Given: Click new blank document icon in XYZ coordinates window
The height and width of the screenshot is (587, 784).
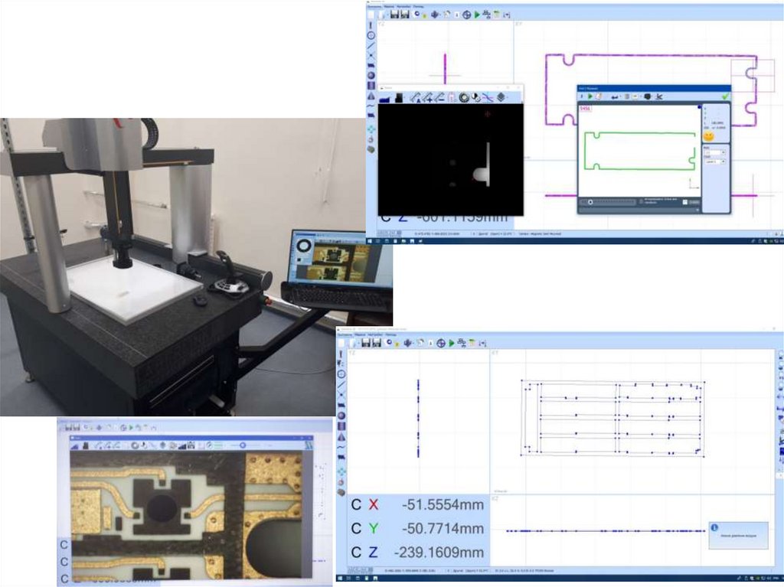Looking at the screenshot, I should point(342,343).
